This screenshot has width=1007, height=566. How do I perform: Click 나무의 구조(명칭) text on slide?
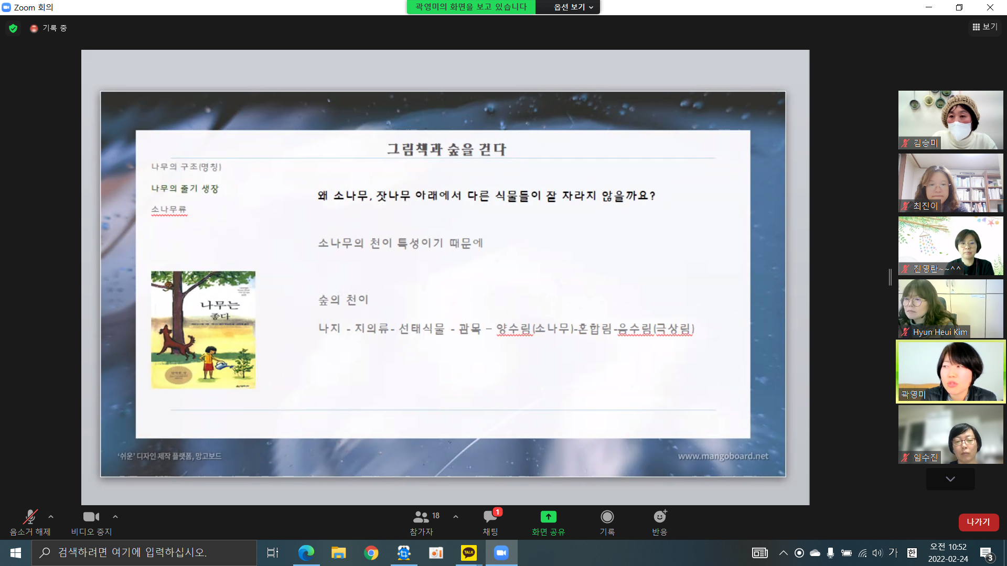click(186, 167)
